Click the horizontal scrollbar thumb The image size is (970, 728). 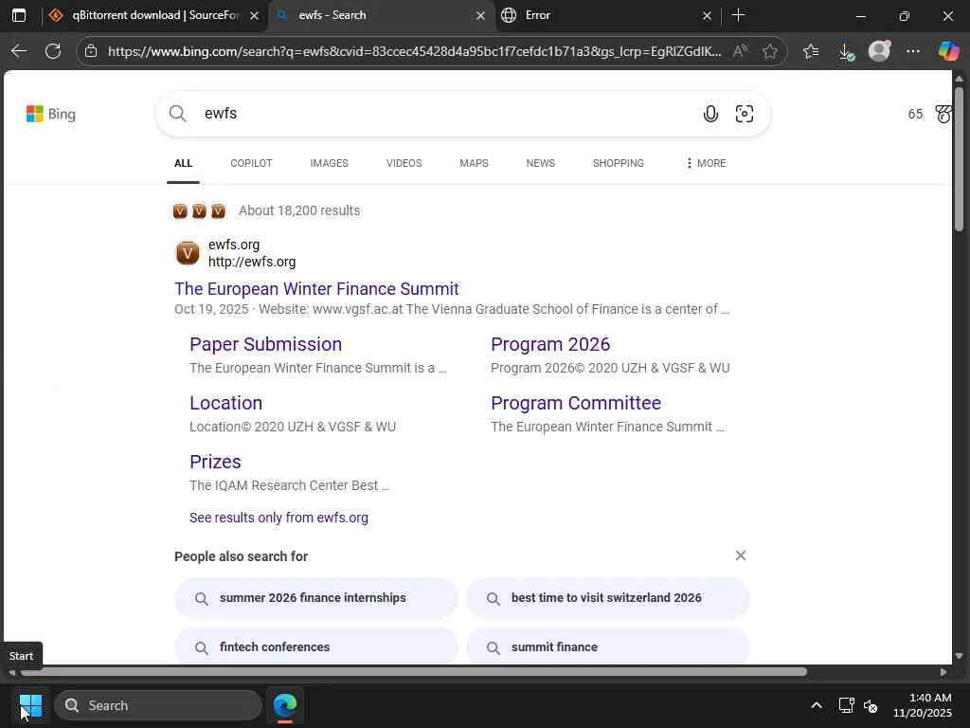414,672
